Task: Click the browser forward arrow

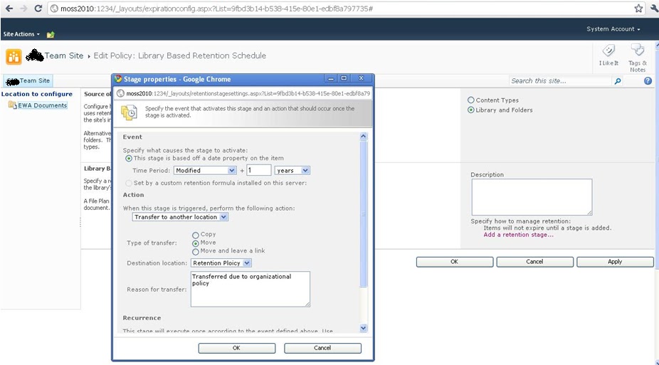Action: tap(23, 9)
